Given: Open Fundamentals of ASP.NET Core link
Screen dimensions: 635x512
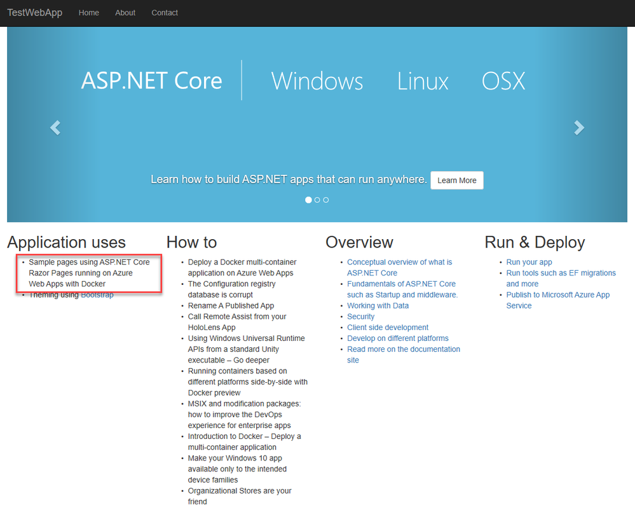Looking at the screenshot, I should [402, 289].
